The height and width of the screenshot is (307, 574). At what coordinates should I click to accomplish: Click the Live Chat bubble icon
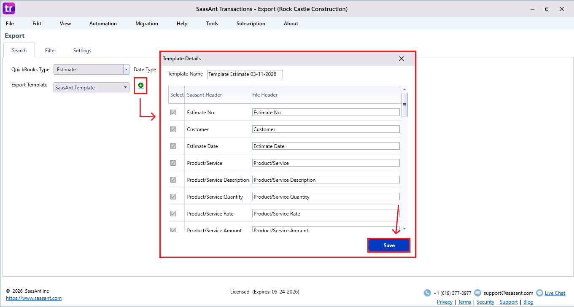coord(539,293)
